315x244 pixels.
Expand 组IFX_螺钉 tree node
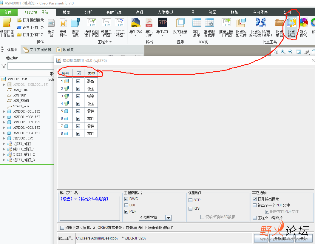[x=4, y=144]
